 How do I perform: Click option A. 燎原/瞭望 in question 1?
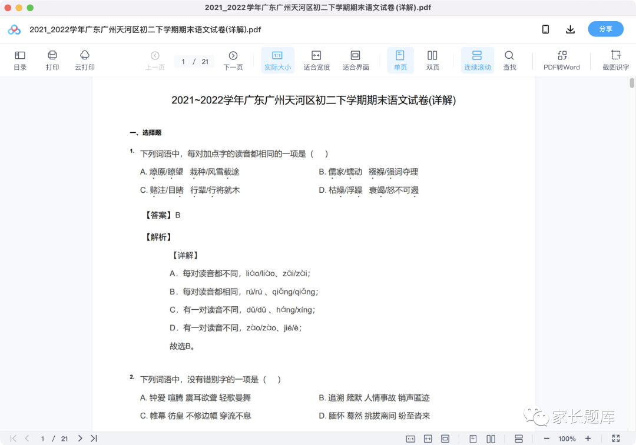[190, 172]
